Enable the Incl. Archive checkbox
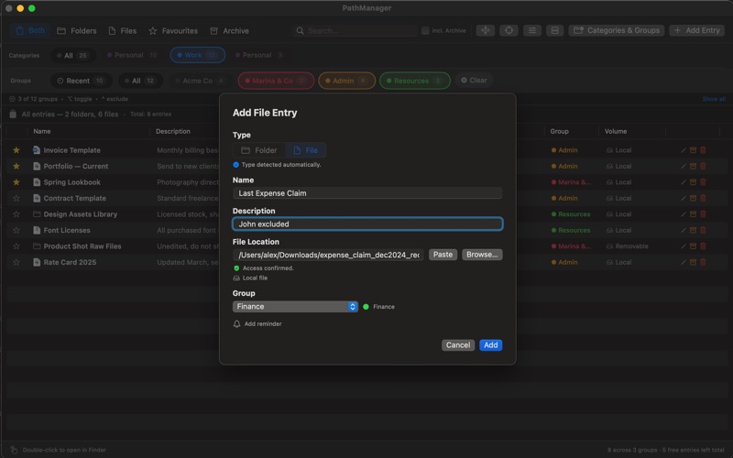 click(425, 31)
